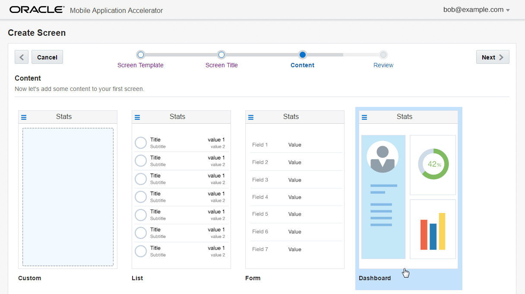Click the 42% donut chart in Dashboard preview

[x=433, y=164]
